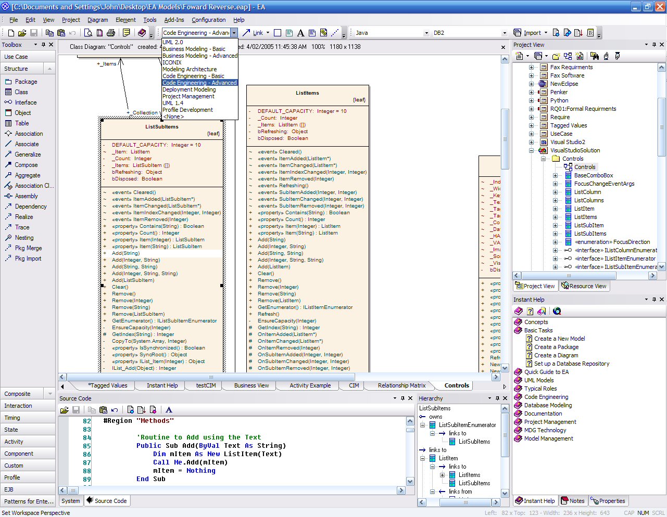Click the Save icon in Source Code toolbar
Viewport: 667px width, 517px height.
click(x=75, y=410)
